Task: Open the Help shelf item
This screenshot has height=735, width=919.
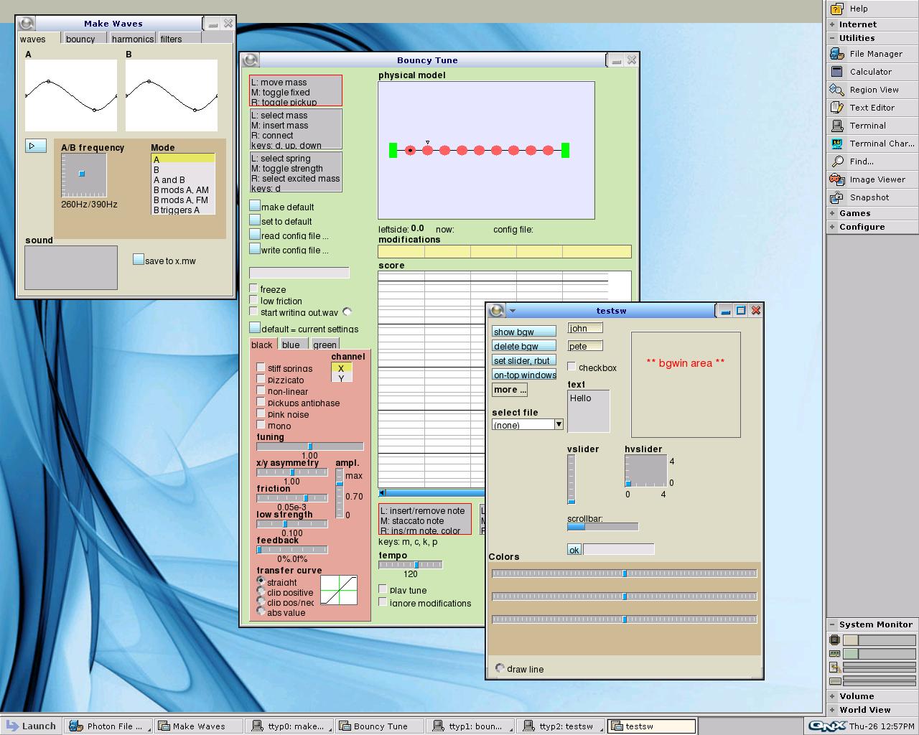Action: click(x=858, y=9)
